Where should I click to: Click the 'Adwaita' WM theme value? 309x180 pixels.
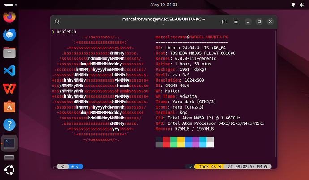pos(188,97)
